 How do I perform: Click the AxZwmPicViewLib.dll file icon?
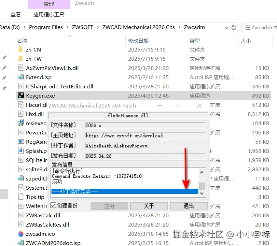[21, 68]
